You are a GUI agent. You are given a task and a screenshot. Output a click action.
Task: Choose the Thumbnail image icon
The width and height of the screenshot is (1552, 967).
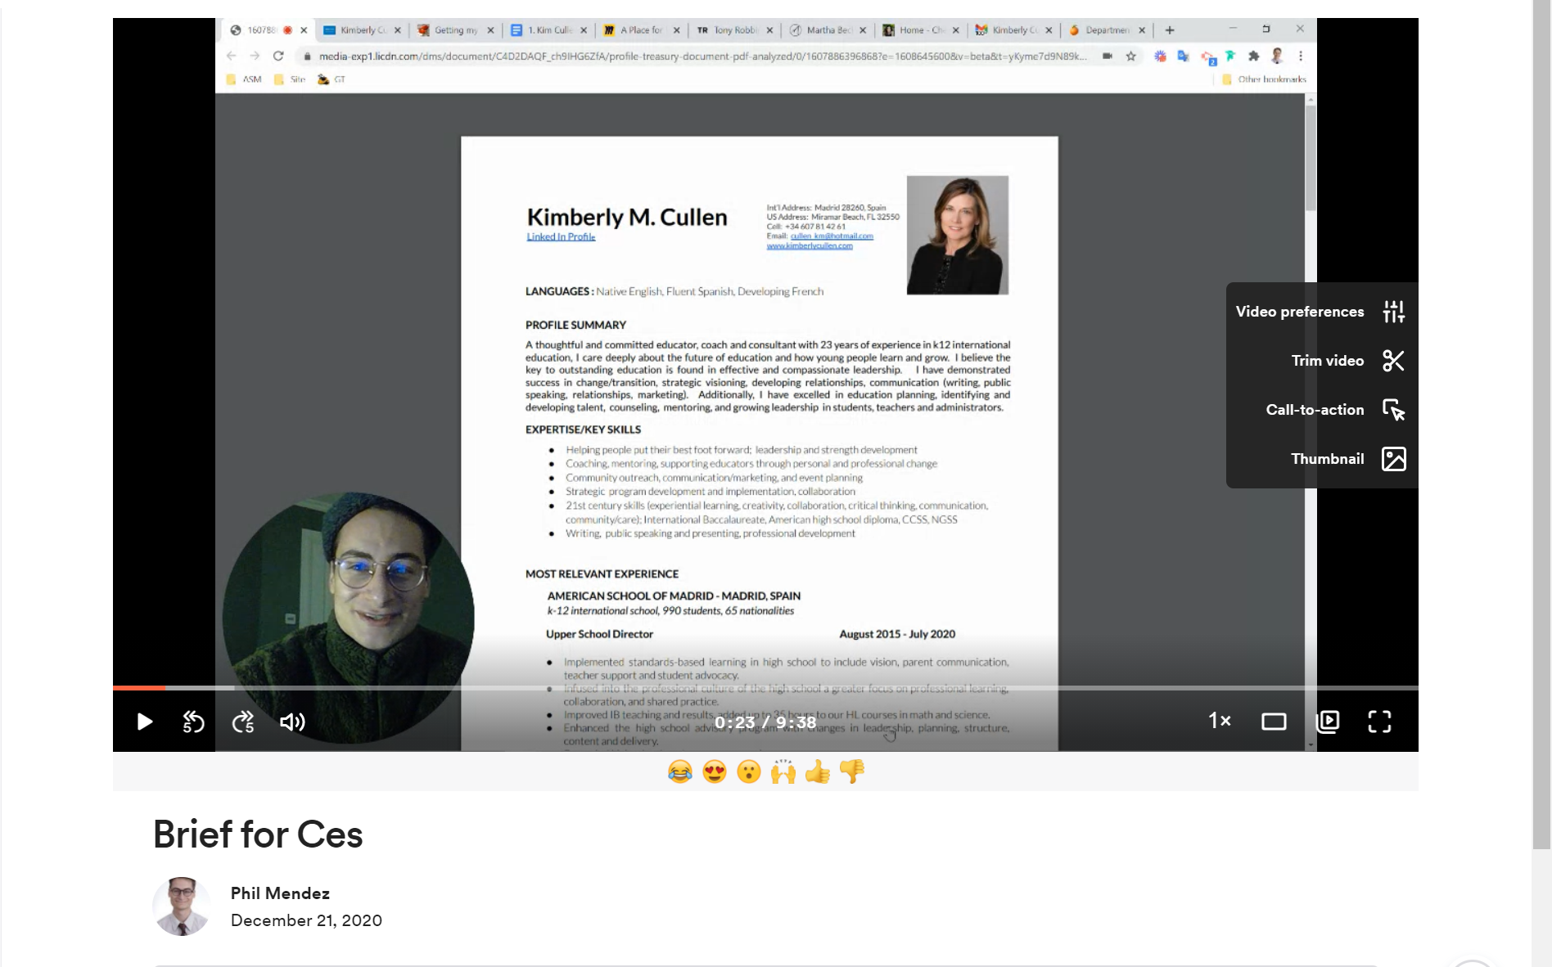(x=1392, y=459)
